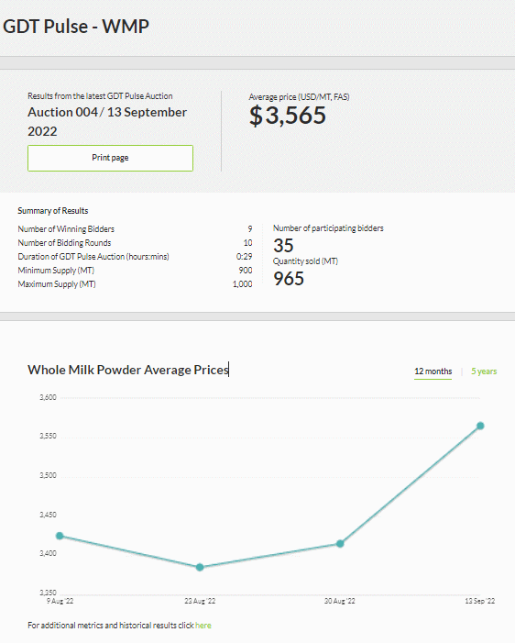Screen dimensions: 515x643
Task: Click the Number of Winning Bidders row
Action: (x=135, y=228)
